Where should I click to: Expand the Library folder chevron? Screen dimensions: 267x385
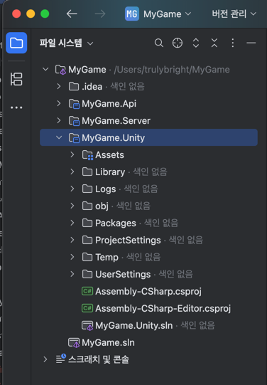point(72,172)
